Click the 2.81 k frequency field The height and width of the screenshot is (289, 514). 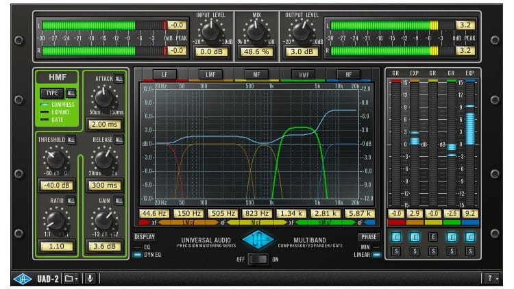pyautogui.click(x=326, y=213)
